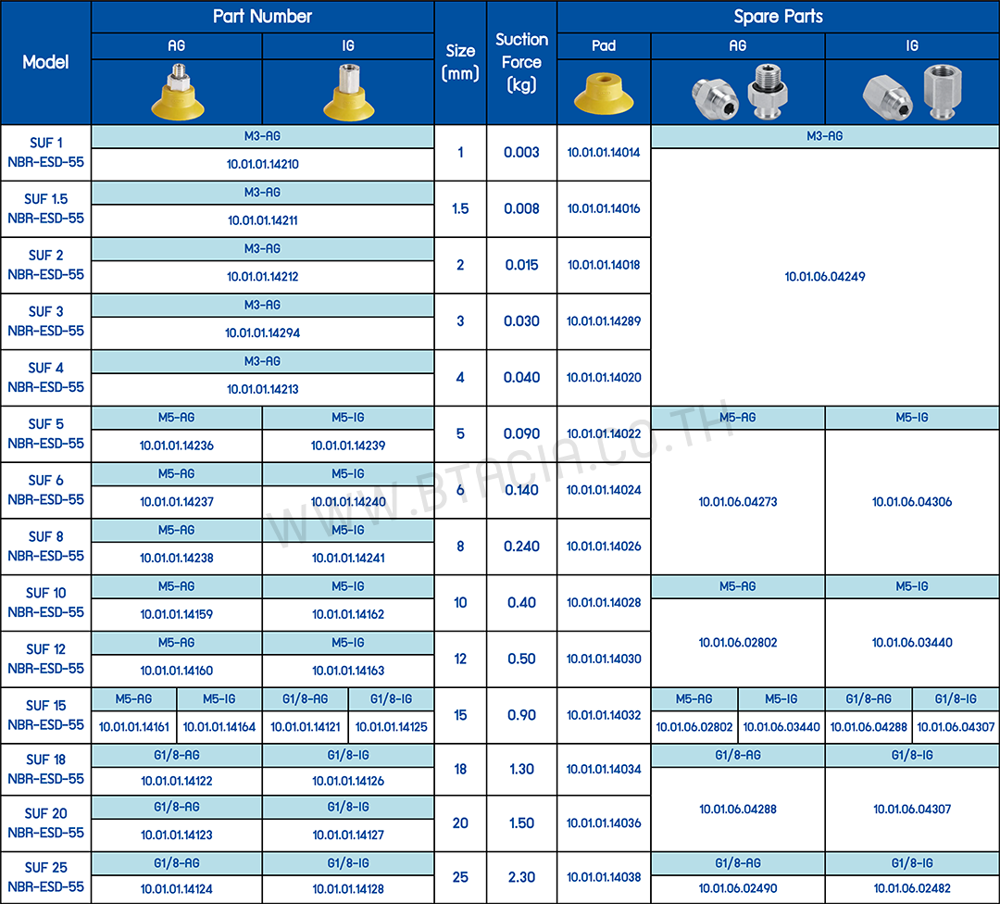This screenshot has height=904, width=1000.
Task: Click the IG female-thread suction cup image
Action: [x=348, y=92]
